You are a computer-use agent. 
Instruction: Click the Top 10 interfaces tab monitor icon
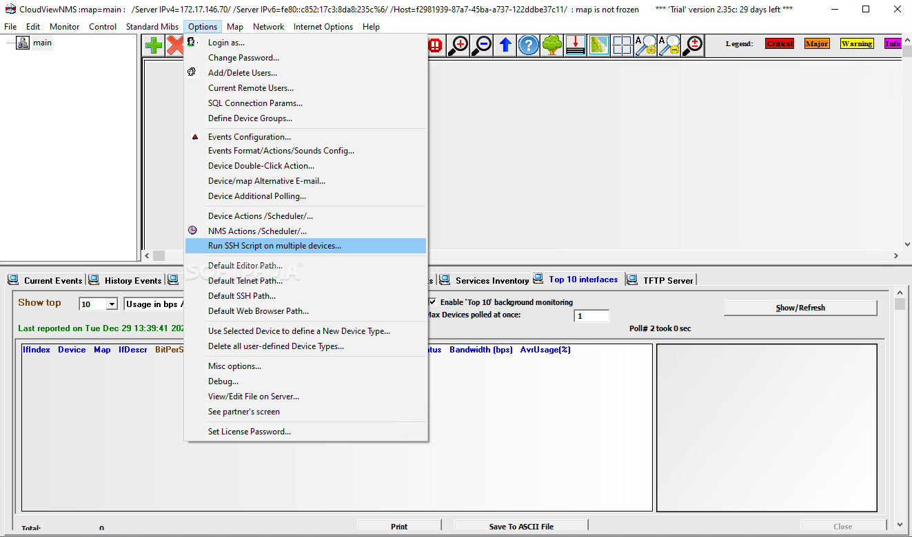(538, 279)
